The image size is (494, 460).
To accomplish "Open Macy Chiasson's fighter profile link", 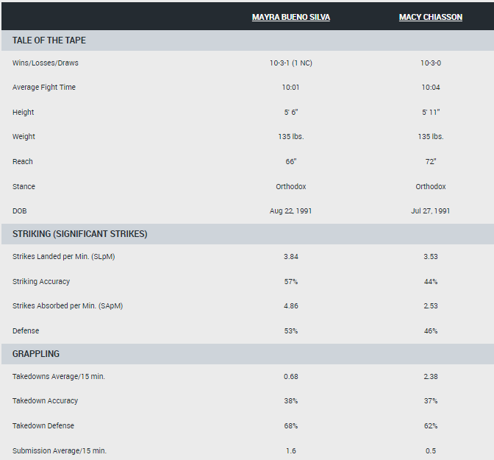I will pos(430,17).
